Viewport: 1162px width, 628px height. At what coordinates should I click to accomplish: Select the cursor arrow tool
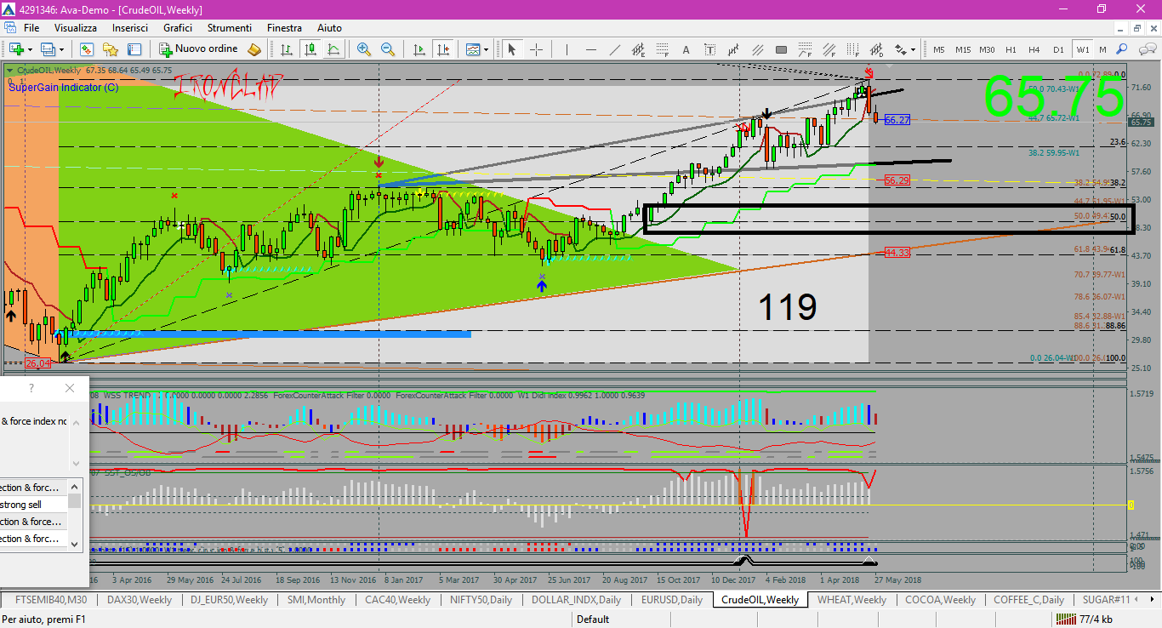512,49
